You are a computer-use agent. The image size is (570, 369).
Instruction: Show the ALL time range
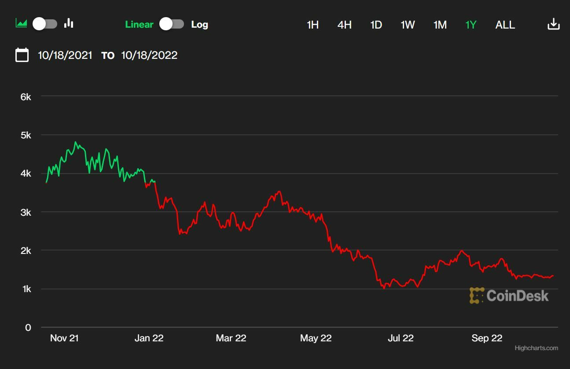click(505, 25)
